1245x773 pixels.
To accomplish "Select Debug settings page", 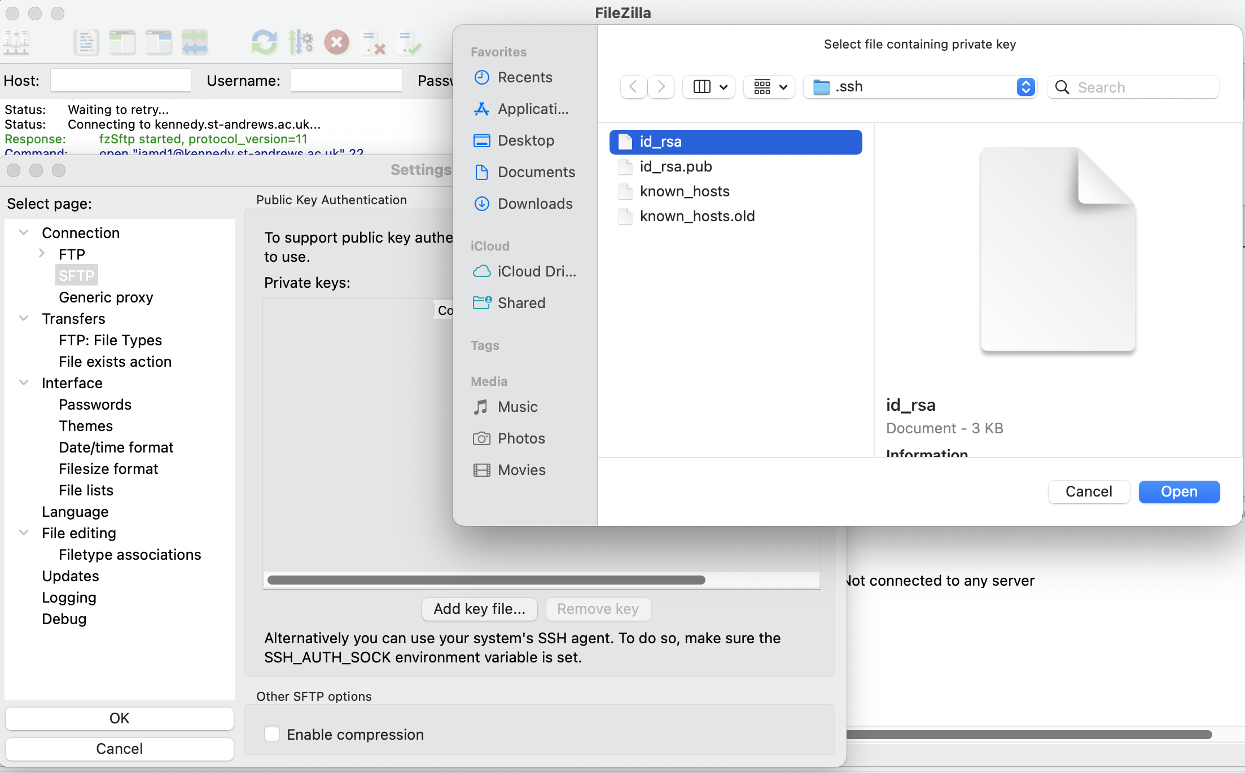I will pos(64,619).
